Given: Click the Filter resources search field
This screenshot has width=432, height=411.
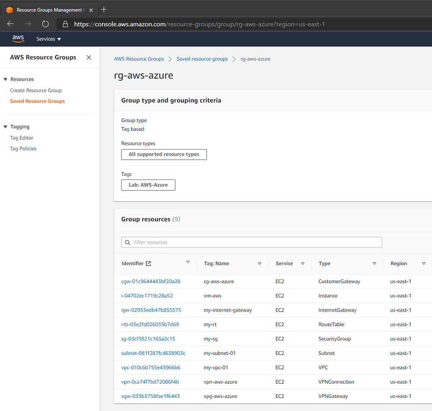Looking at the screenshot, I should click(252, 242).
